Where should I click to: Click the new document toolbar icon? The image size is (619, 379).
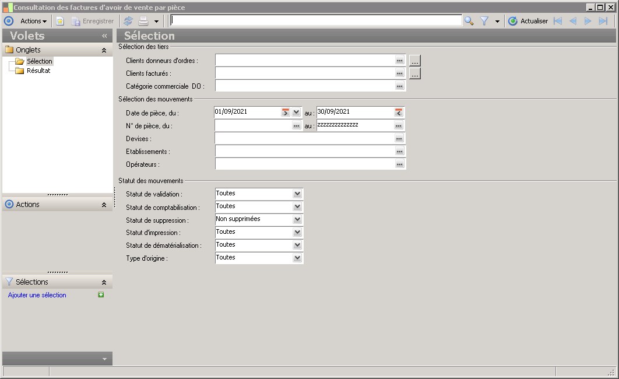point(60,21)
